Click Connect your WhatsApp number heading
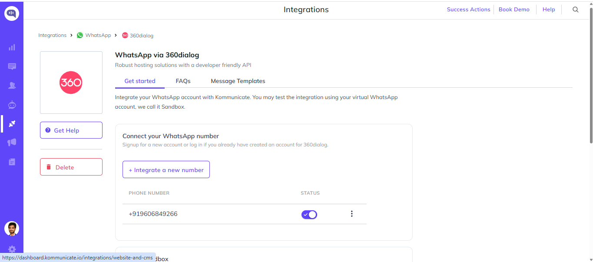593x262 pixels. (171, 136)
